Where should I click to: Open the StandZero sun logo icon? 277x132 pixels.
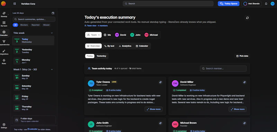tap(3, 3)
